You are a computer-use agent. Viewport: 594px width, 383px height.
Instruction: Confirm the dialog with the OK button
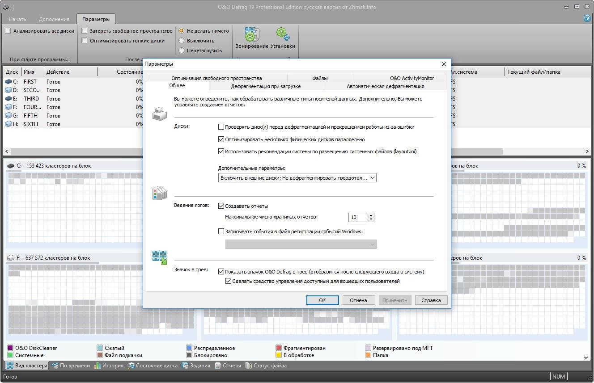pyautogui.click(x=322, y=300)
